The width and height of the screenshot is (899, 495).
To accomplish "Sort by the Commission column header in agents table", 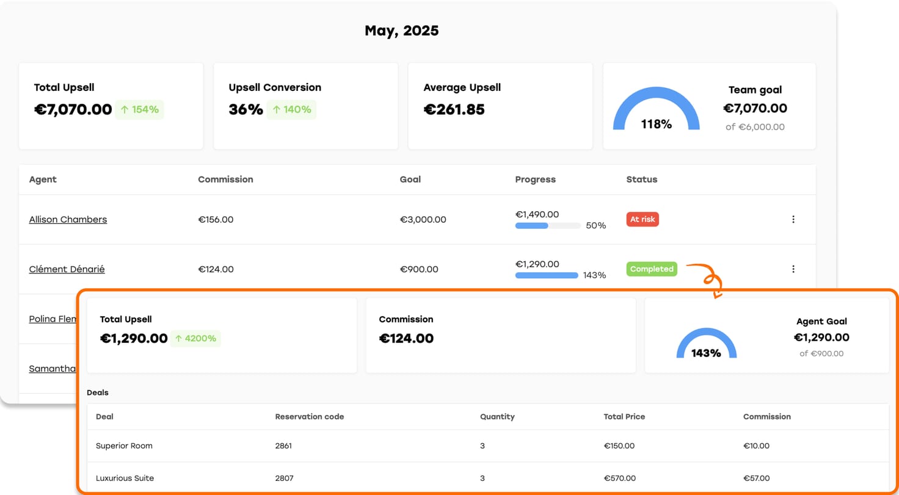I will [x=225, y=179].
